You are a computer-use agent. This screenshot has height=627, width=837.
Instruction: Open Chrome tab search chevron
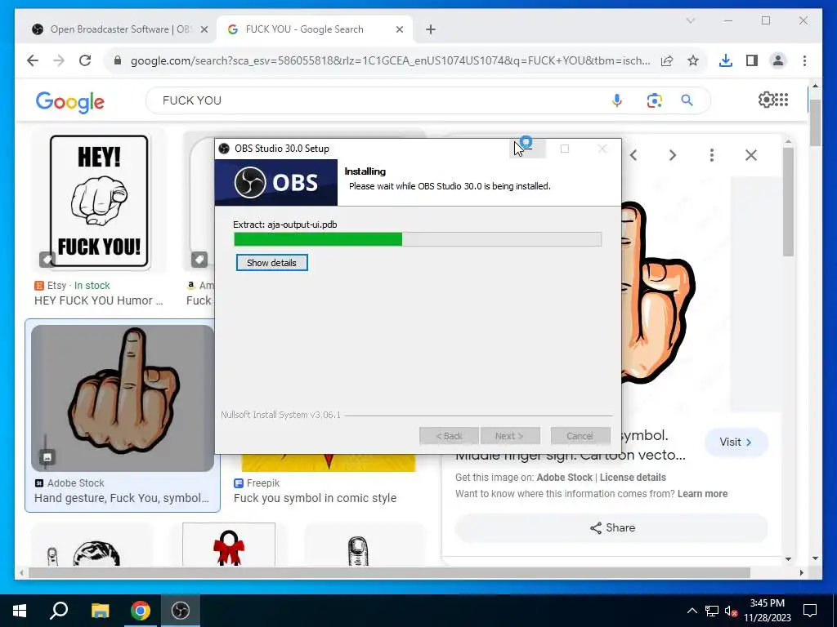tap(690, 20)
